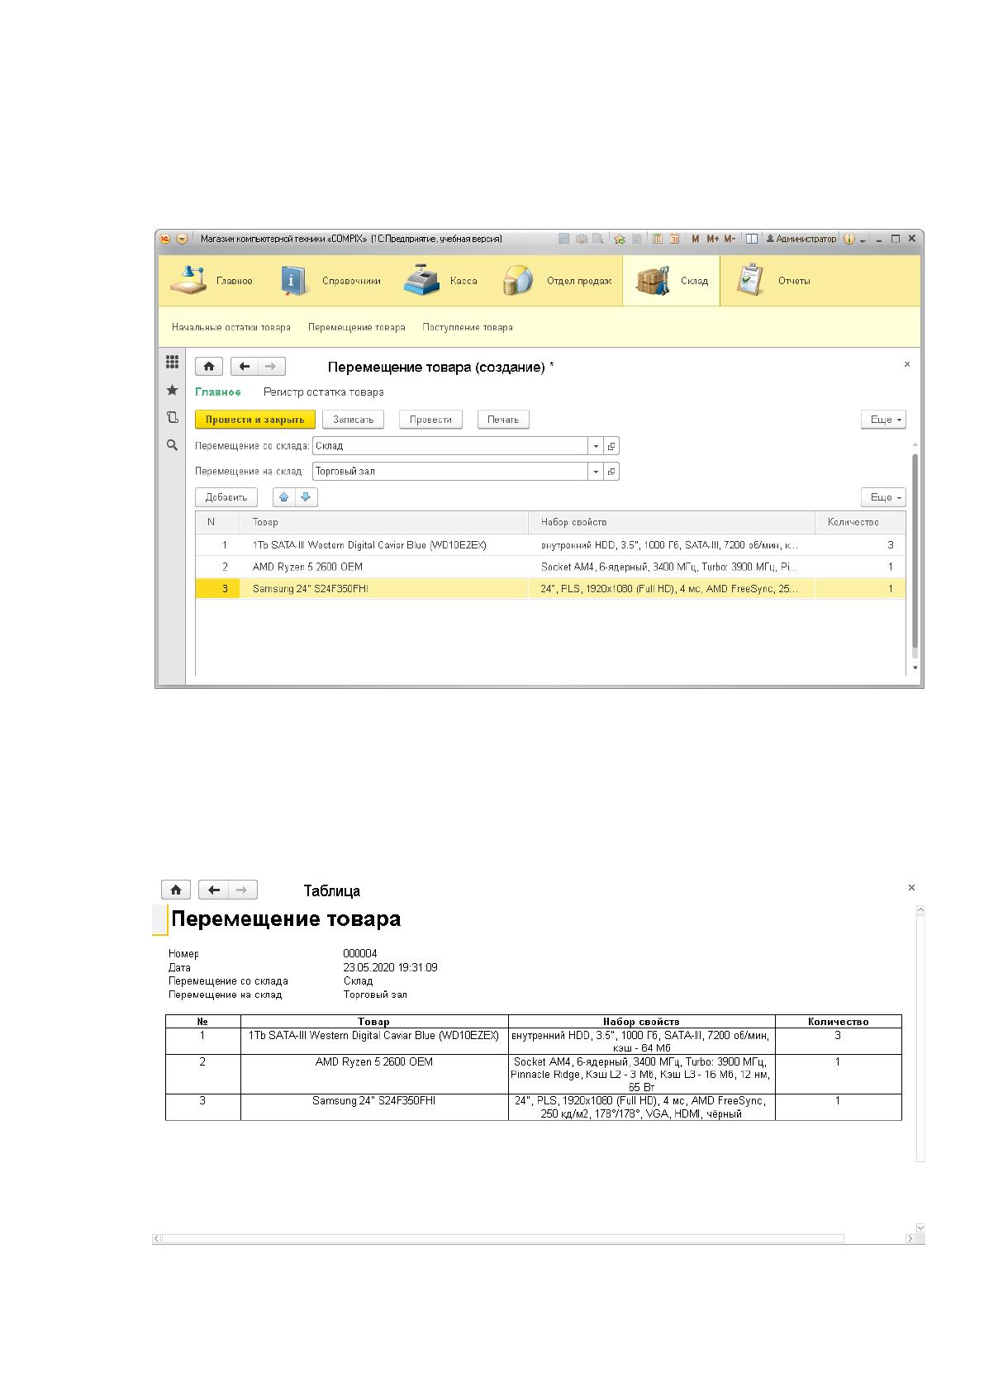Click the print preview icon in title bar

(x=597, y=239)
